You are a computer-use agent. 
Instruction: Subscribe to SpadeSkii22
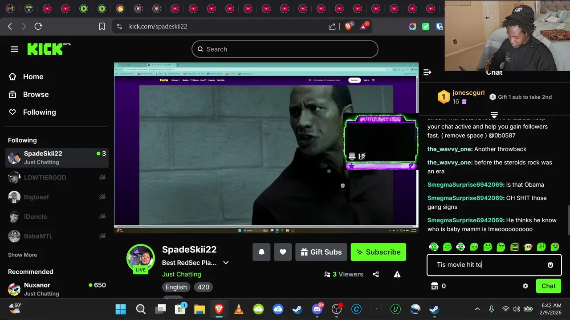pyautogui.click(x=379, y=252)
